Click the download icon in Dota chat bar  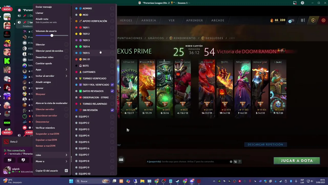click(235, 162)
